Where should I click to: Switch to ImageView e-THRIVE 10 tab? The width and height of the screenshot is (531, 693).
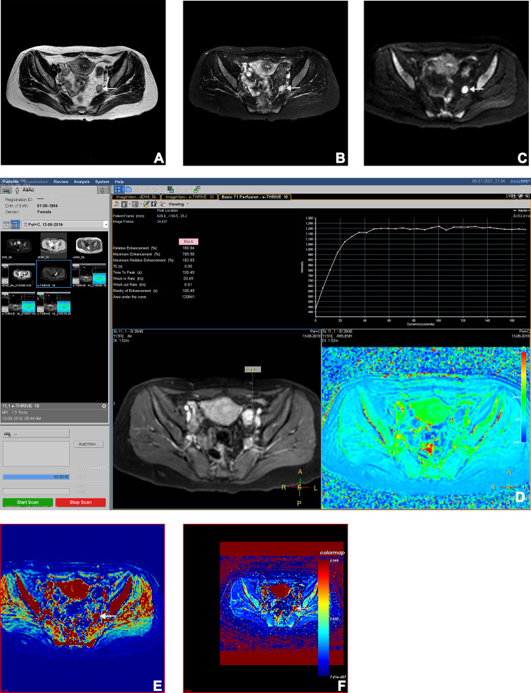point(188,197)
